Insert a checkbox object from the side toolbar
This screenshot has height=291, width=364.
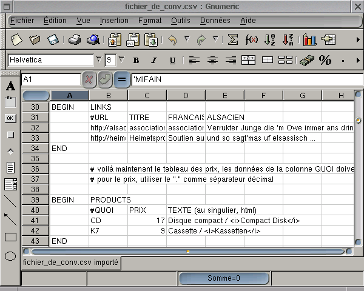coord(10,135)
